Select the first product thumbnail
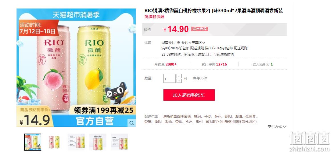 [33, 142]
